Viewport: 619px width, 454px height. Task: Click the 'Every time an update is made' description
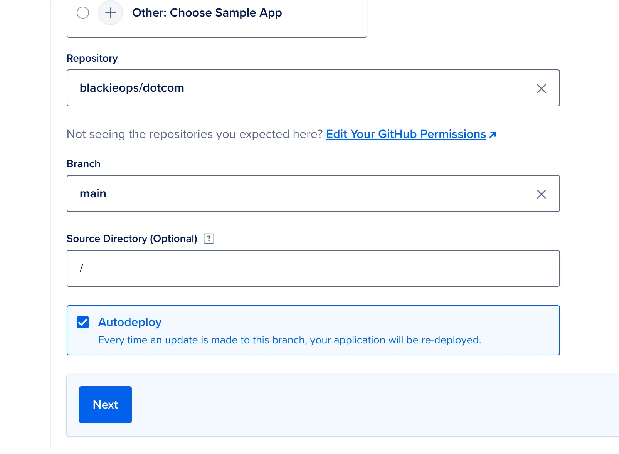pos(289,340)
